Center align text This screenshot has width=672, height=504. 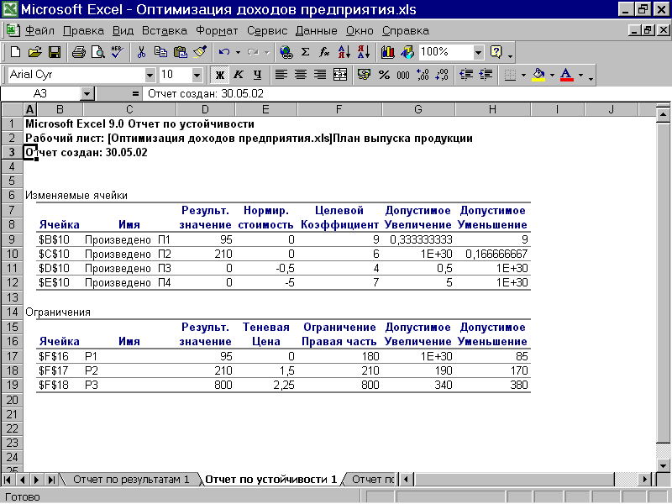[301, 75]
